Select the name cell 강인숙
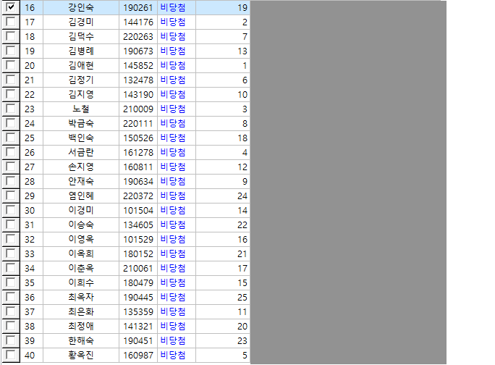Image resolution: width=495 pixels, height=365 pixels. (81, 7)
